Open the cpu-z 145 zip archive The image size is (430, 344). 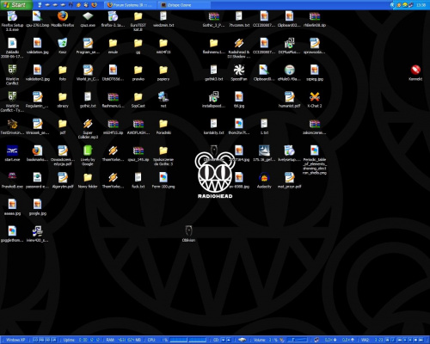coord(138,154)
